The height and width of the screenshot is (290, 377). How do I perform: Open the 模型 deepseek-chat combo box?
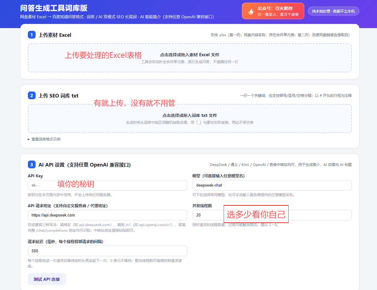pos(272,185)
